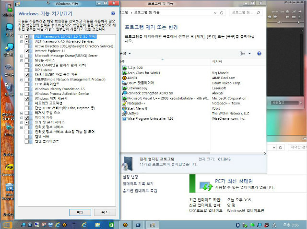Viewport: 307px width, 229px height.
Task: Click the AIMP taskbar button
Action: coord(125,225)
